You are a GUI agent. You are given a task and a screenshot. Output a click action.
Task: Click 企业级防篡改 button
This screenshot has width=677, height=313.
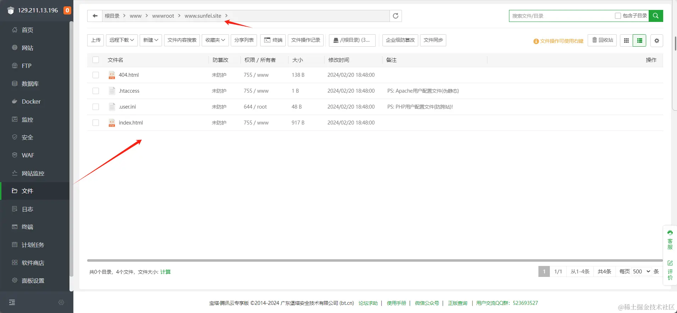pyautogui.click(x=400, y=40)
